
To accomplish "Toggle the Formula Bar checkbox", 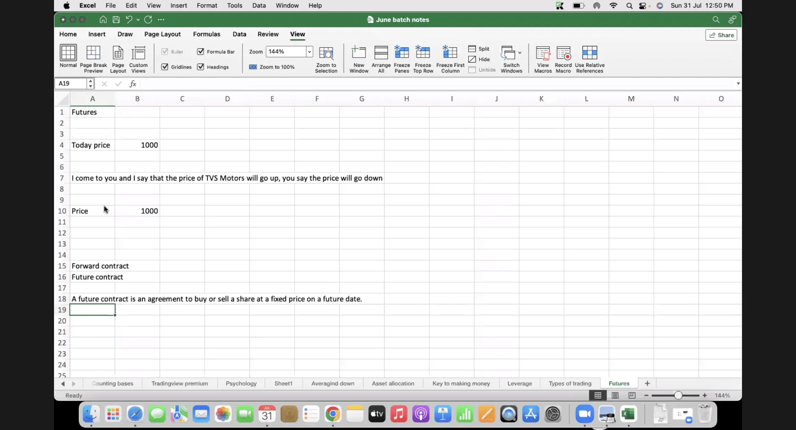I will tap(200, 52).
